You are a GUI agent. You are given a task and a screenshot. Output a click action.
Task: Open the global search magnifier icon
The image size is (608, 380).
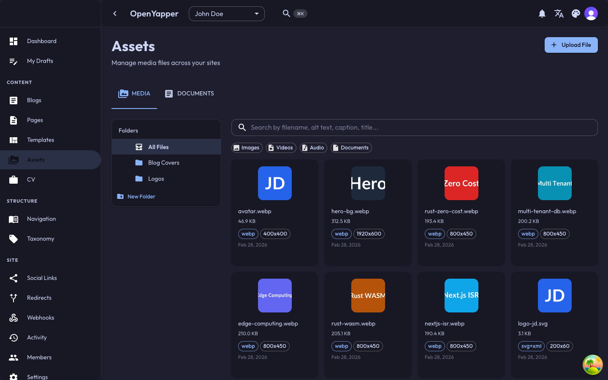point(286,14)
